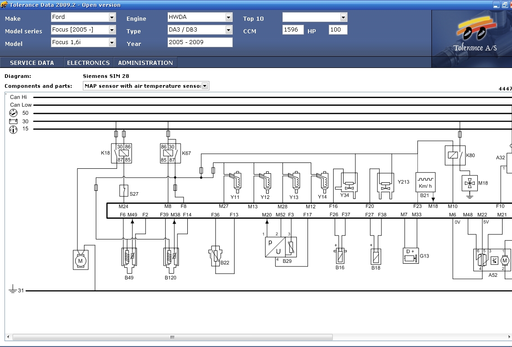Click the right arrow of the horizontal scrollbar
The width and height of the screenshot is (512, 347).
509,337
